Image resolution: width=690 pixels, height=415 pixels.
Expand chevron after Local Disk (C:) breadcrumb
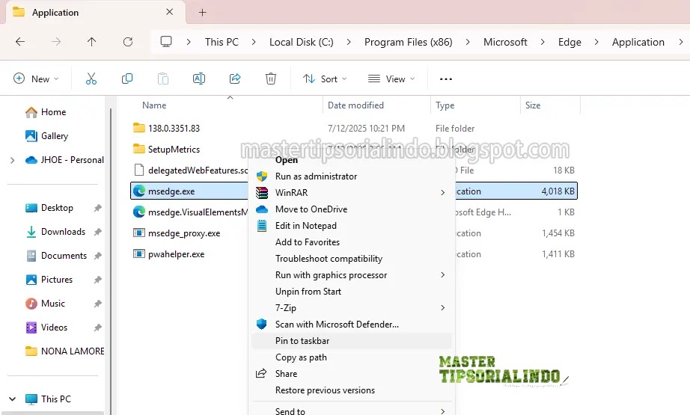pyautogui.click(x=349, y=42)
